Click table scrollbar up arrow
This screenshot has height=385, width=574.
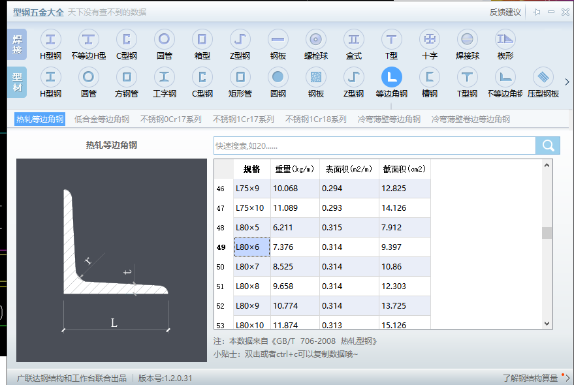(x=547, y=165)
